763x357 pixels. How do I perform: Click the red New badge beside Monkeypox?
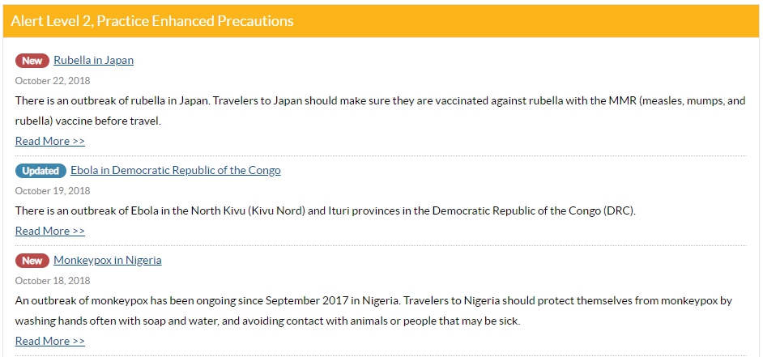point(32,261)
